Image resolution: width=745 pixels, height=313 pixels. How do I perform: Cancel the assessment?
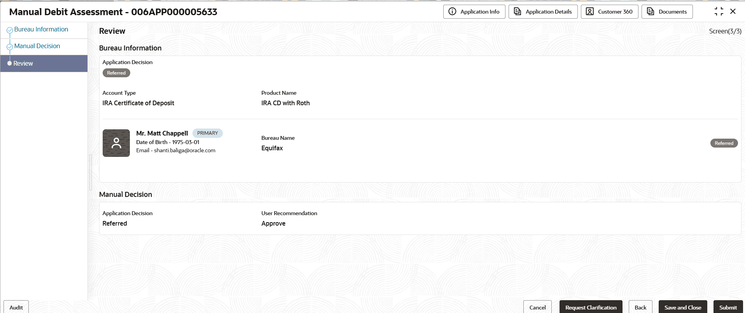537,307
